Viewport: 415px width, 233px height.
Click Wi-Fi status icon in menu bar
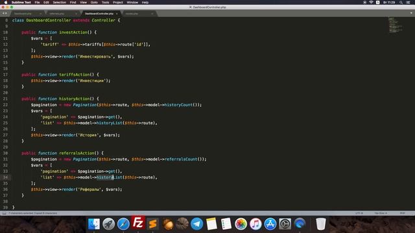point(371,3)
